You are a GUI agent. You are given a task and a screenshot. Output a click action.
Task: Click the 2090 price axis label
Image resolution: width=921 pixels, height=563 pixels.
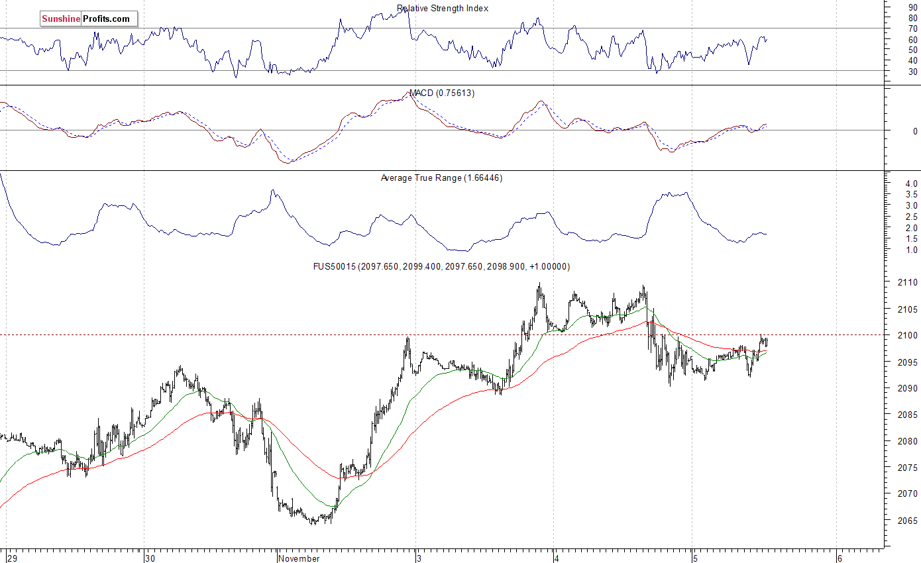pos(907,388)
